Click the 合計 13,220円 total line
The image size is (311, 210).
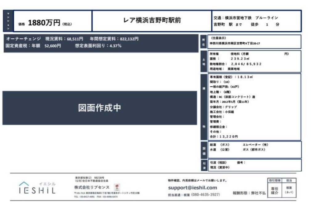click(224, 136)
